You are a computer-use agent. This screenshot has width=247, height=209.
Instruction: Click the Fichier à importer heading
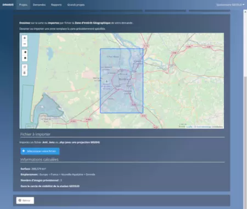pyautogui.click(x=35, y=134)
